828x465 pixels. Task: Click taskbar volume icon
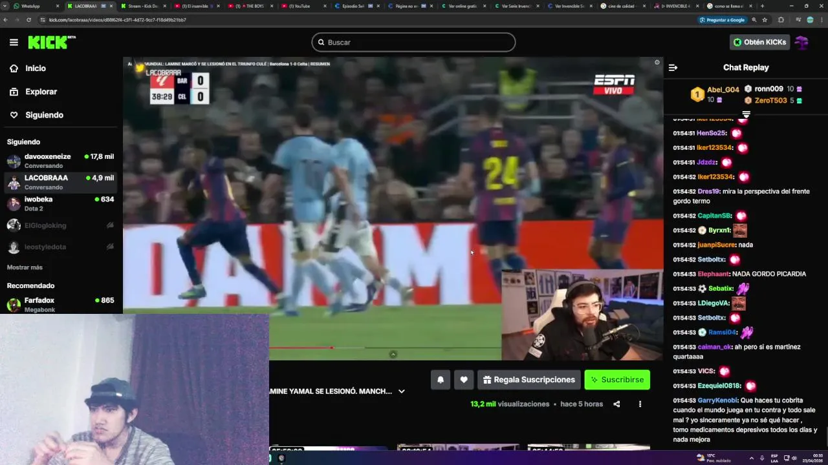(794, 458)
